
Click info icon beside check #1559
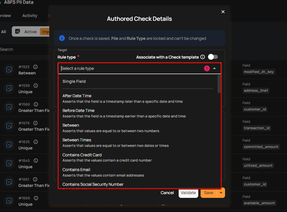pos(36,86)
